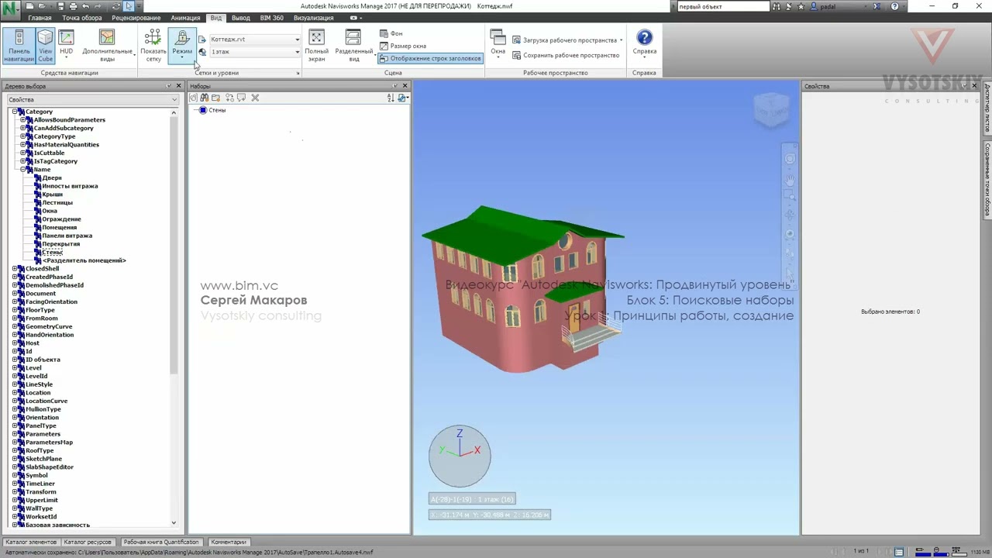
Task: Collapse the Name tree node
Action: [x=23, y=170]
